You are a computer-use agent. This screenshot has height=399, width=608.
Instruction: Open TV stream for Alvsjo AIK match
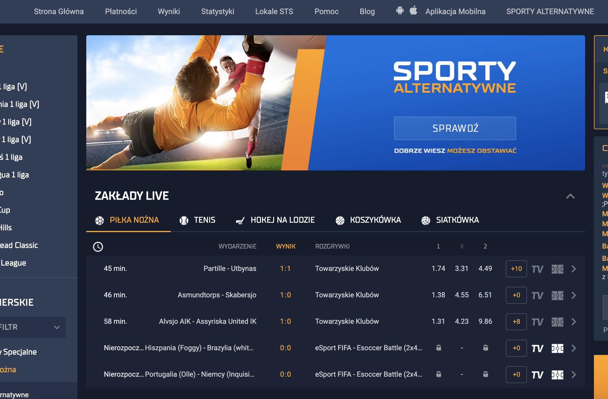coord(537,322)
